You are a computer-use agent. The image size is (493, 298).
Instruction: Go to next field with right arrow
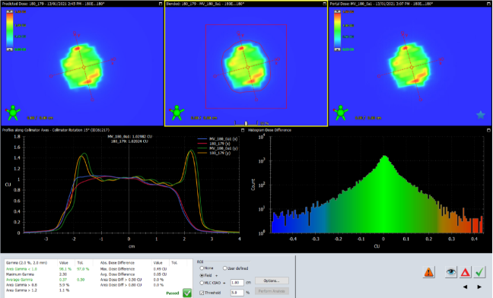pos(479,287)
